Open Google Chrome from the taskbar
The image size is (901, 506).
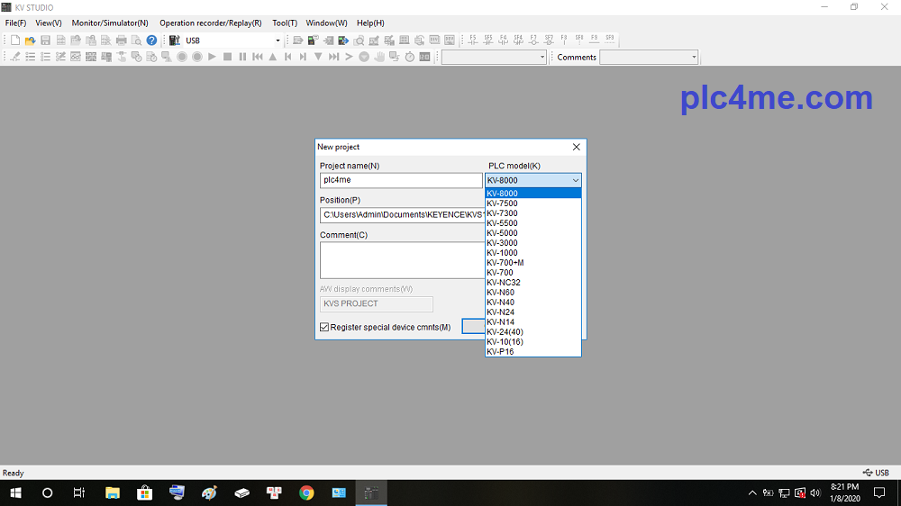306,492
